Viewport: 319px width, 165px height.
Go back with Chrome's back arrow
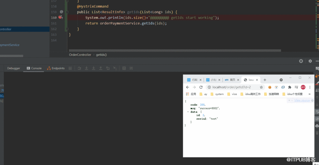(x=187, y=87)
